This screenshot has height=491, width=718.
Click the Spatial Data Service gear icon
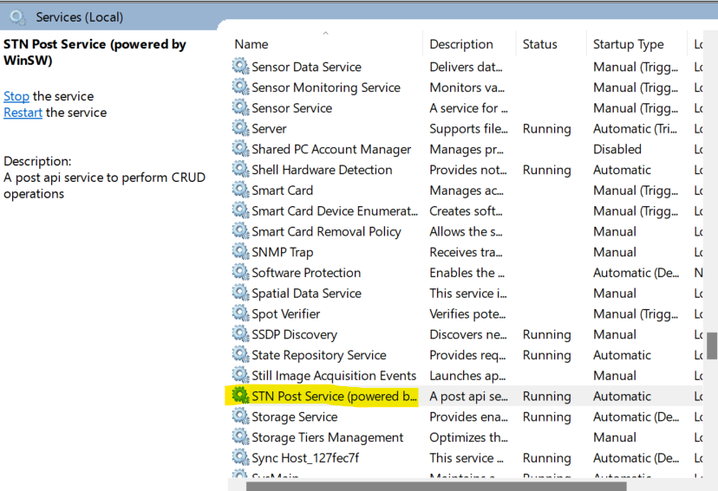coord(240,293)
